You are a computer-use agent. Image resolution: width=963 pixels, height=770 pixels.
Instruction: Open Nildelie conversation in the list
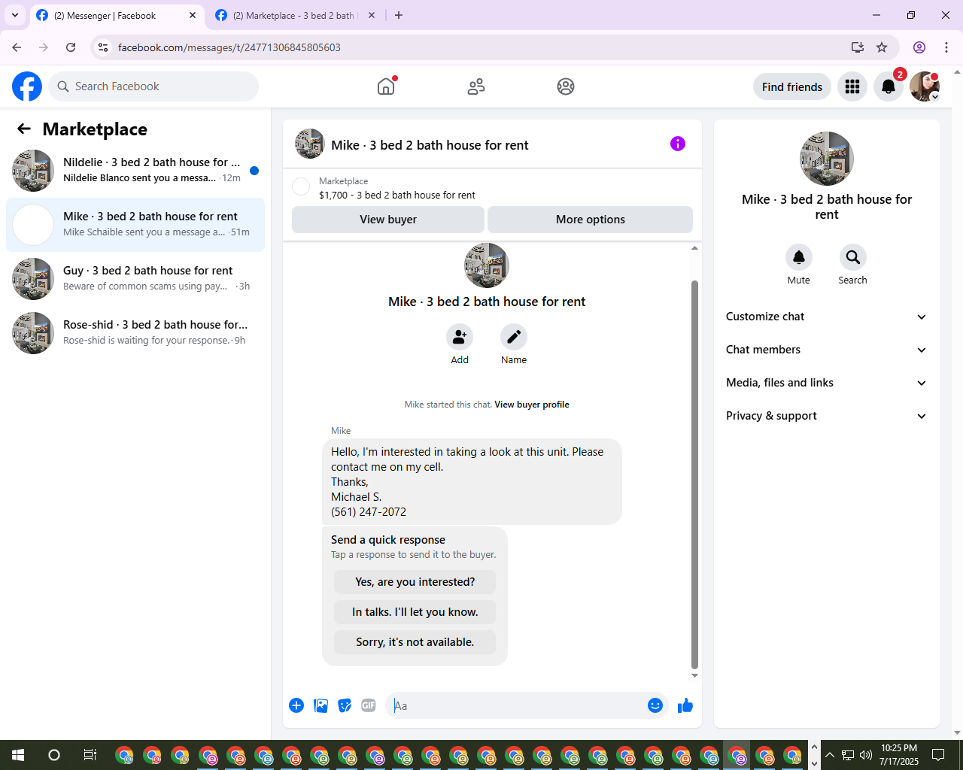(x=135, y=171)
